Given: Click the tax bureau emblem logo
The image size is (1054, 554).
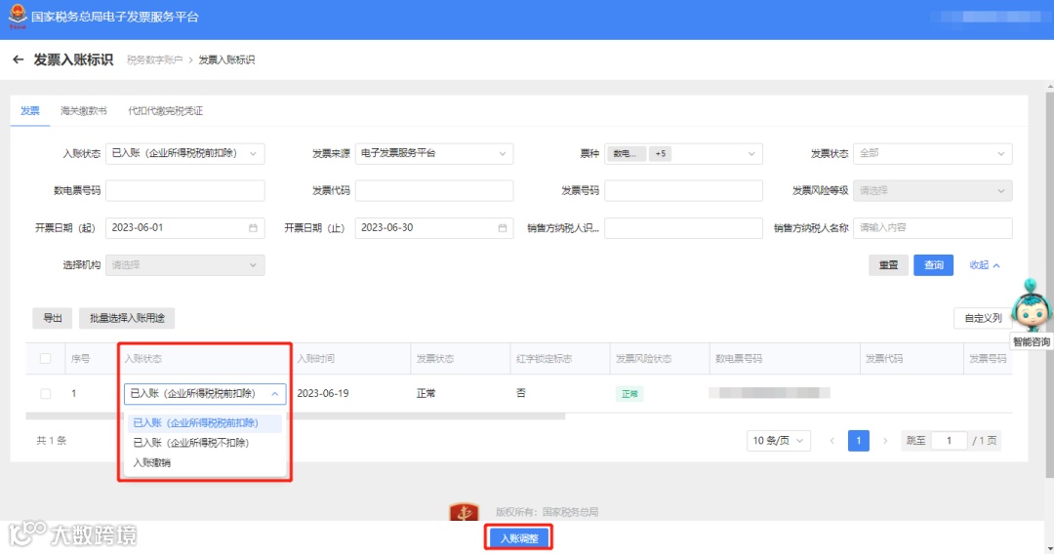Looking at the screenshot, I should (18, 17).
